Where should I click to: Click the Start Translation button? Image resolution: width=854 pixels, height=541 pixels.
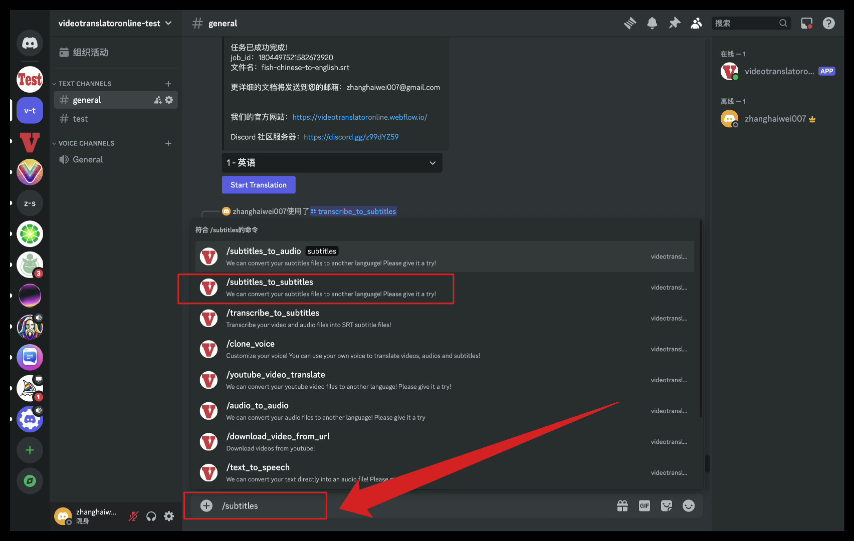[x=259, y=185]
